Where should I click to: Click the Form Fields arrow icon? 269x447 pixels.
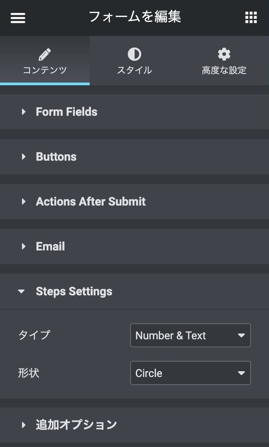pos(24,112)
